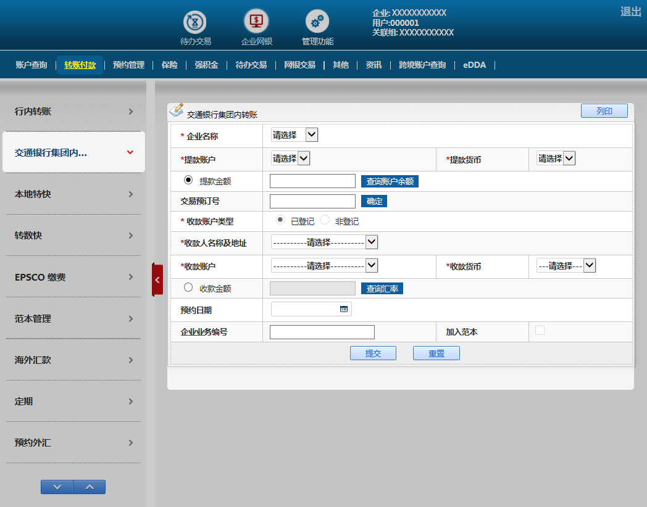The width and height of the screenshot is (647, 507).
Task: Expand 定期 sidebar item
Action: pos(73,402)
